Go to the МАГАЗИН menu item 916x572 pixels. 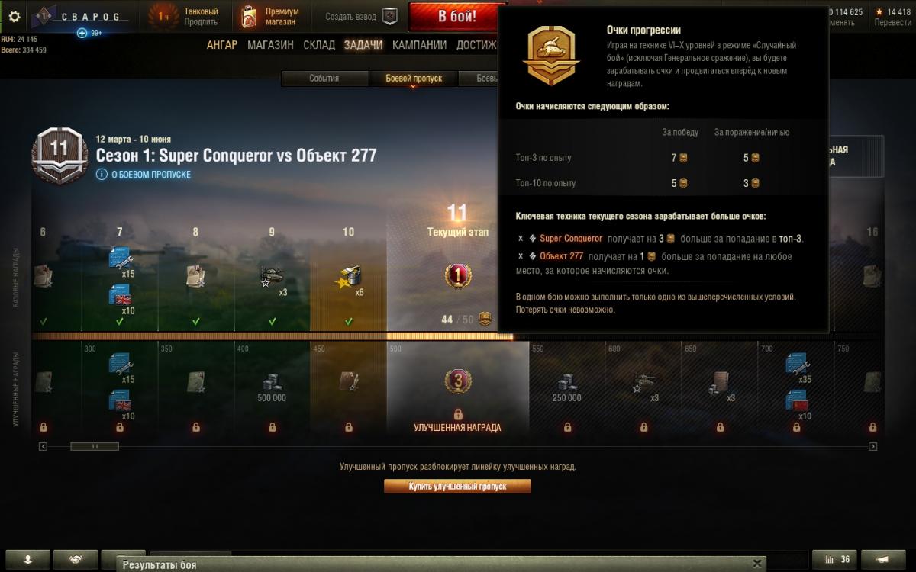pyautogui.click(x=270, y=45)
